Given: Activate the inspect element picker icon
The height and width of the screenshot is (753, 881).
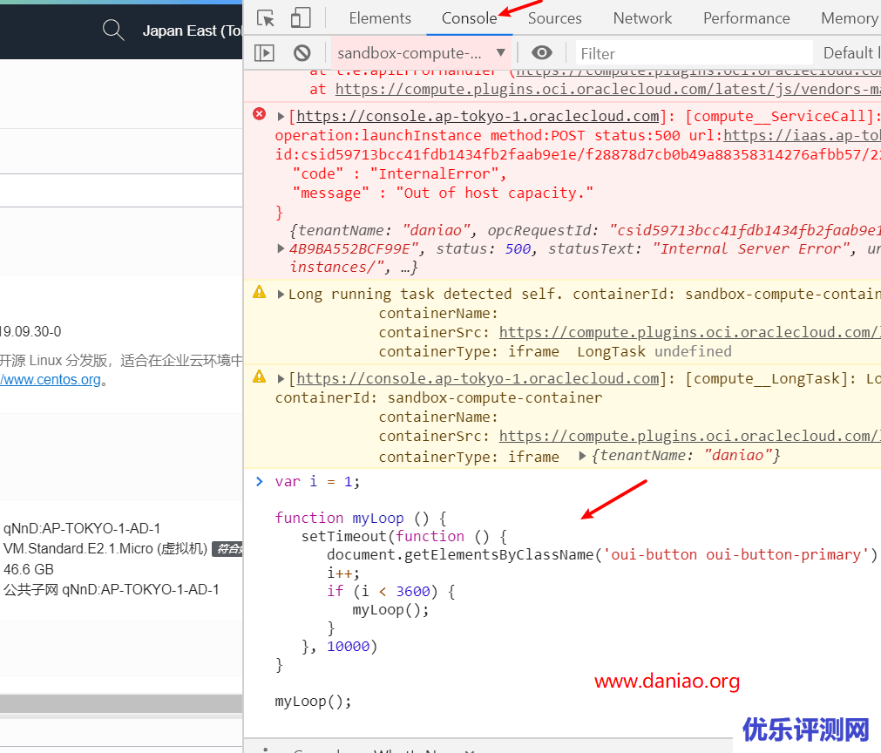Looking at the screenshot, I should tap(267, 18).
